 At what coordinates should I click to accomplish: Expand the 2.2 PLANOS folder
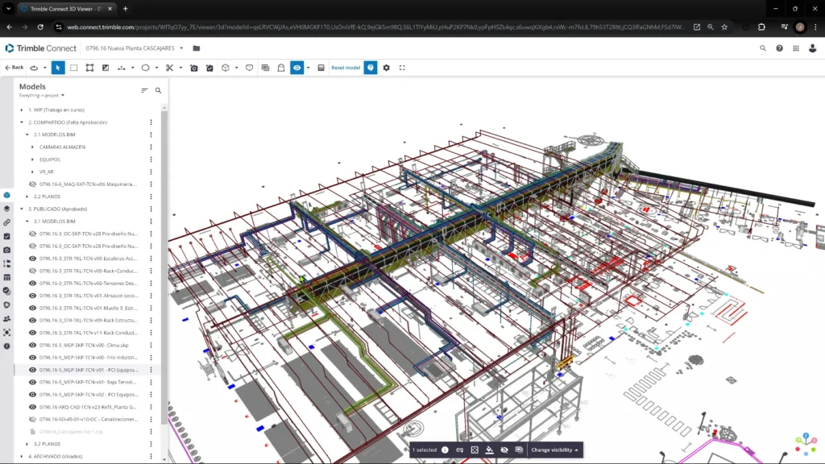[x=27, y=197]
